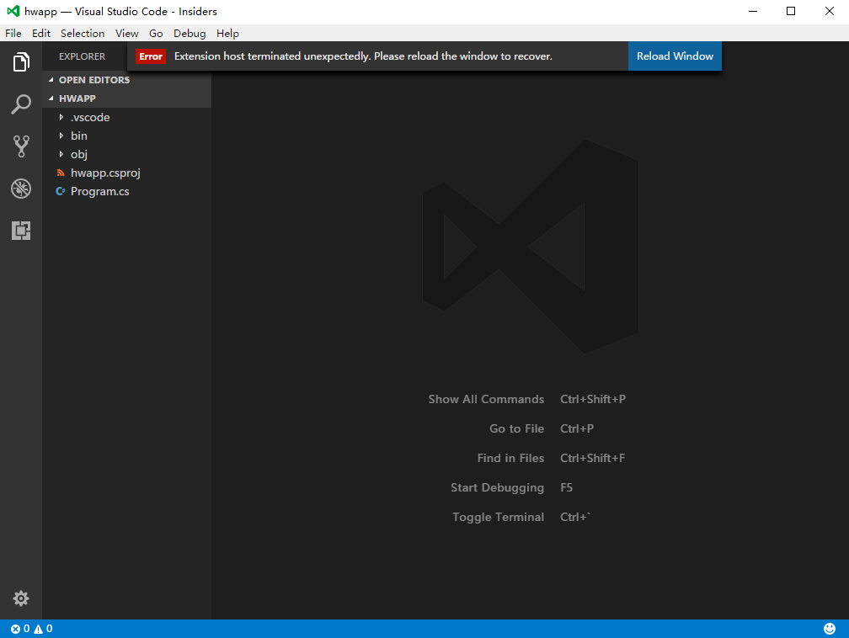849x638 pixels.
Task: Collapse the HWAPP project tree
Action: coord(77,98)
